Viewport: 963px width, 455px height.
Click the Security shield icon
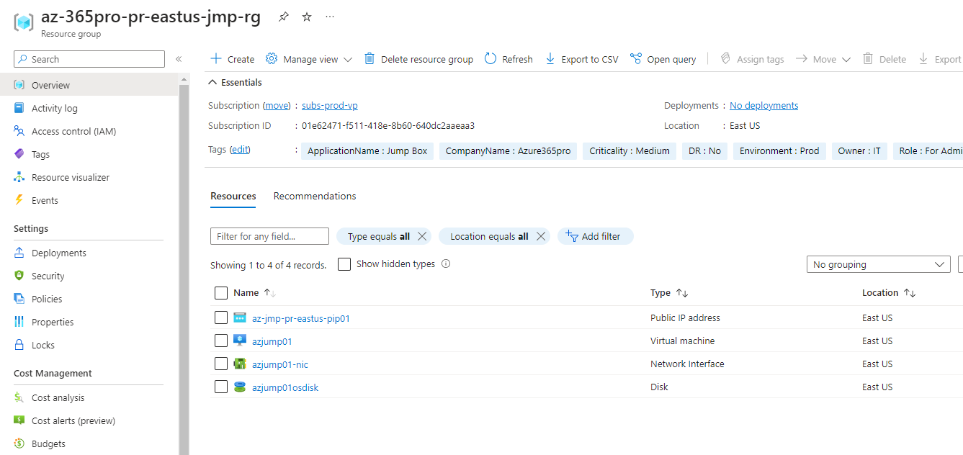[19, 276]
